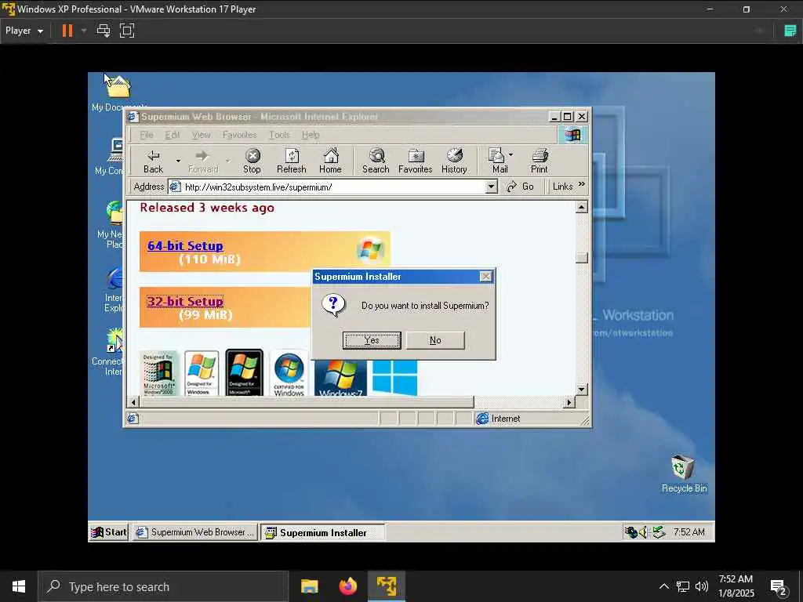The height and width of the screenshot is (602, 803).
Task: Switch to Supermium Web Browser taskbar button
Action: [x=195, y=532]
